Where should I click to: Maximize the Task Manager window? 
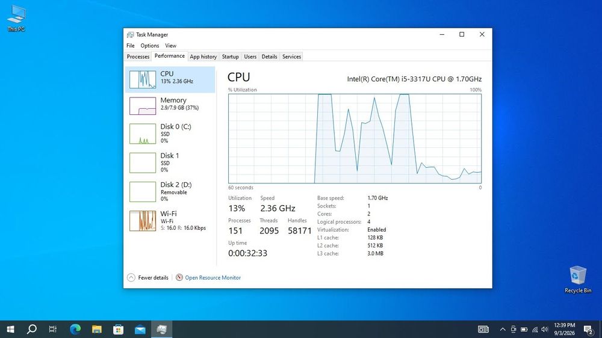[x=462, y=34]
